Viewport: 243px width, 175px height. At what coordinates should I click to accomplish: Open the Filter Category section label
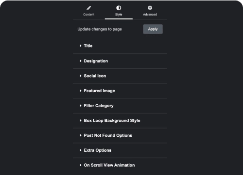coord(99,106)
